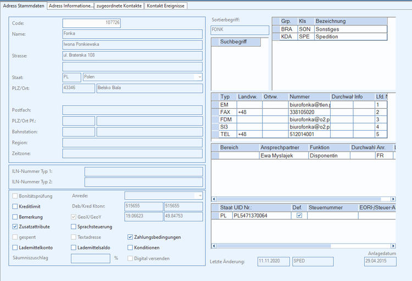Viewport: 412px width, 281px height.
Task: Select row marker of the PL UID row
Action: click(215, 216)
